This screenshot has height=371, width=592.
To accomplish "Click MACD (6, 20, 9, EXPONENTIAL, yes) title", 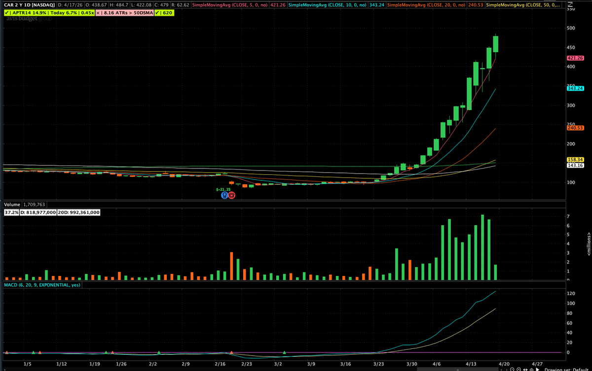I will click(x=42, y=285).
